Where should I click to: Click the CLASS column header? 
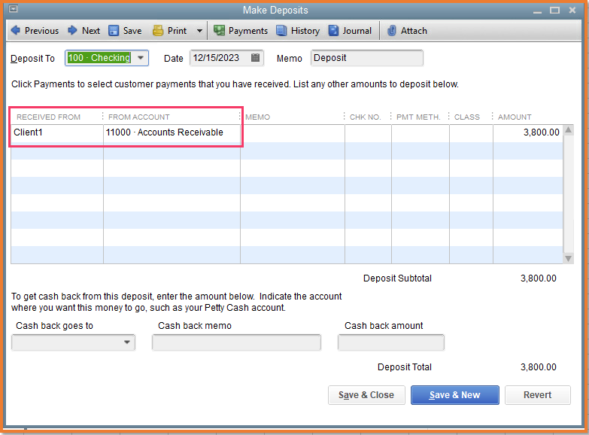point(467,117)
